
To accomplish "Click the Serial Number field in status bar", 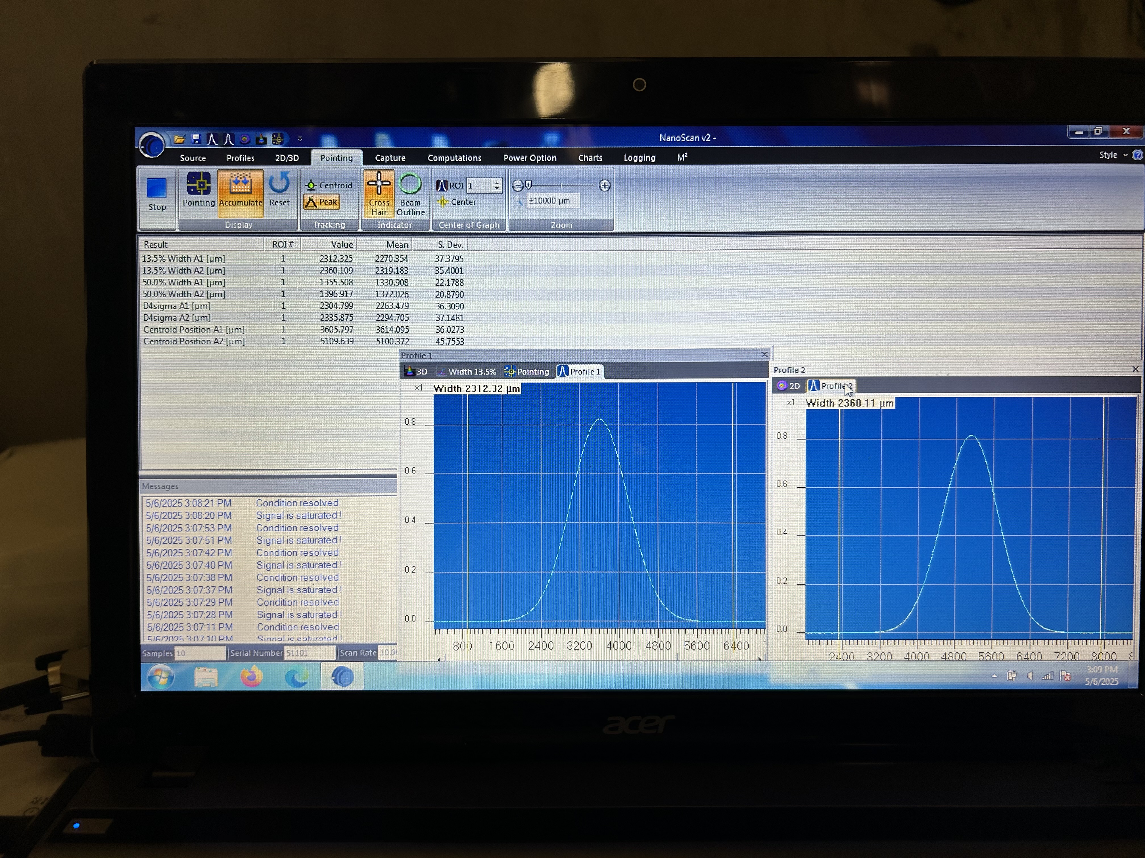I will (310, 653).
